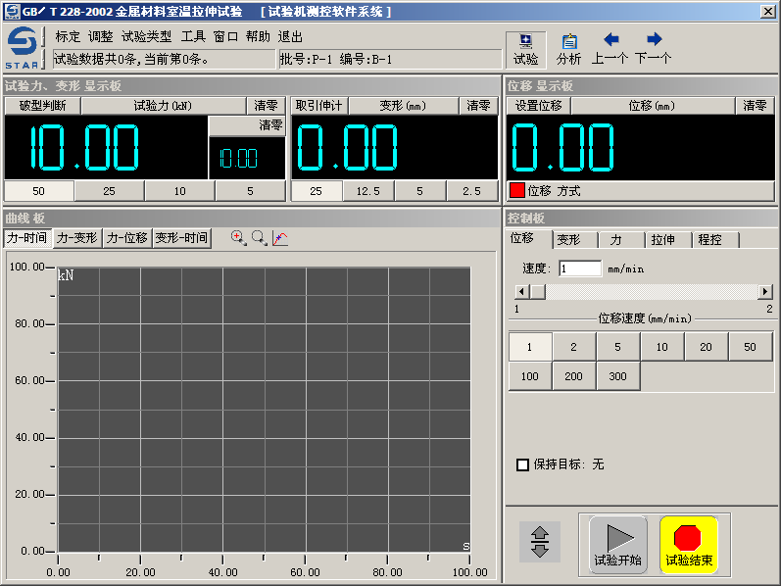Switch to the 拉伸 control tab
Viewport: 781px width, 586px height.
(x=663, y=239)
